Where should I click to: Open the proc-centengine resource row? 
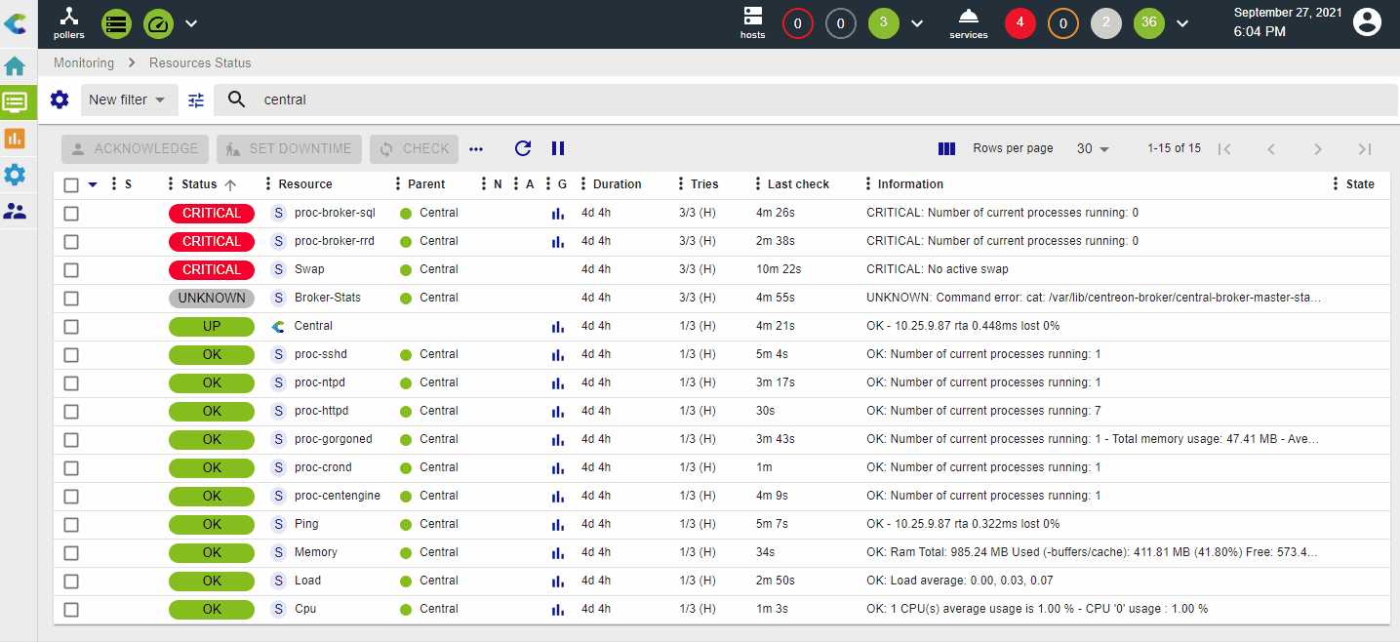pos(722,496)
